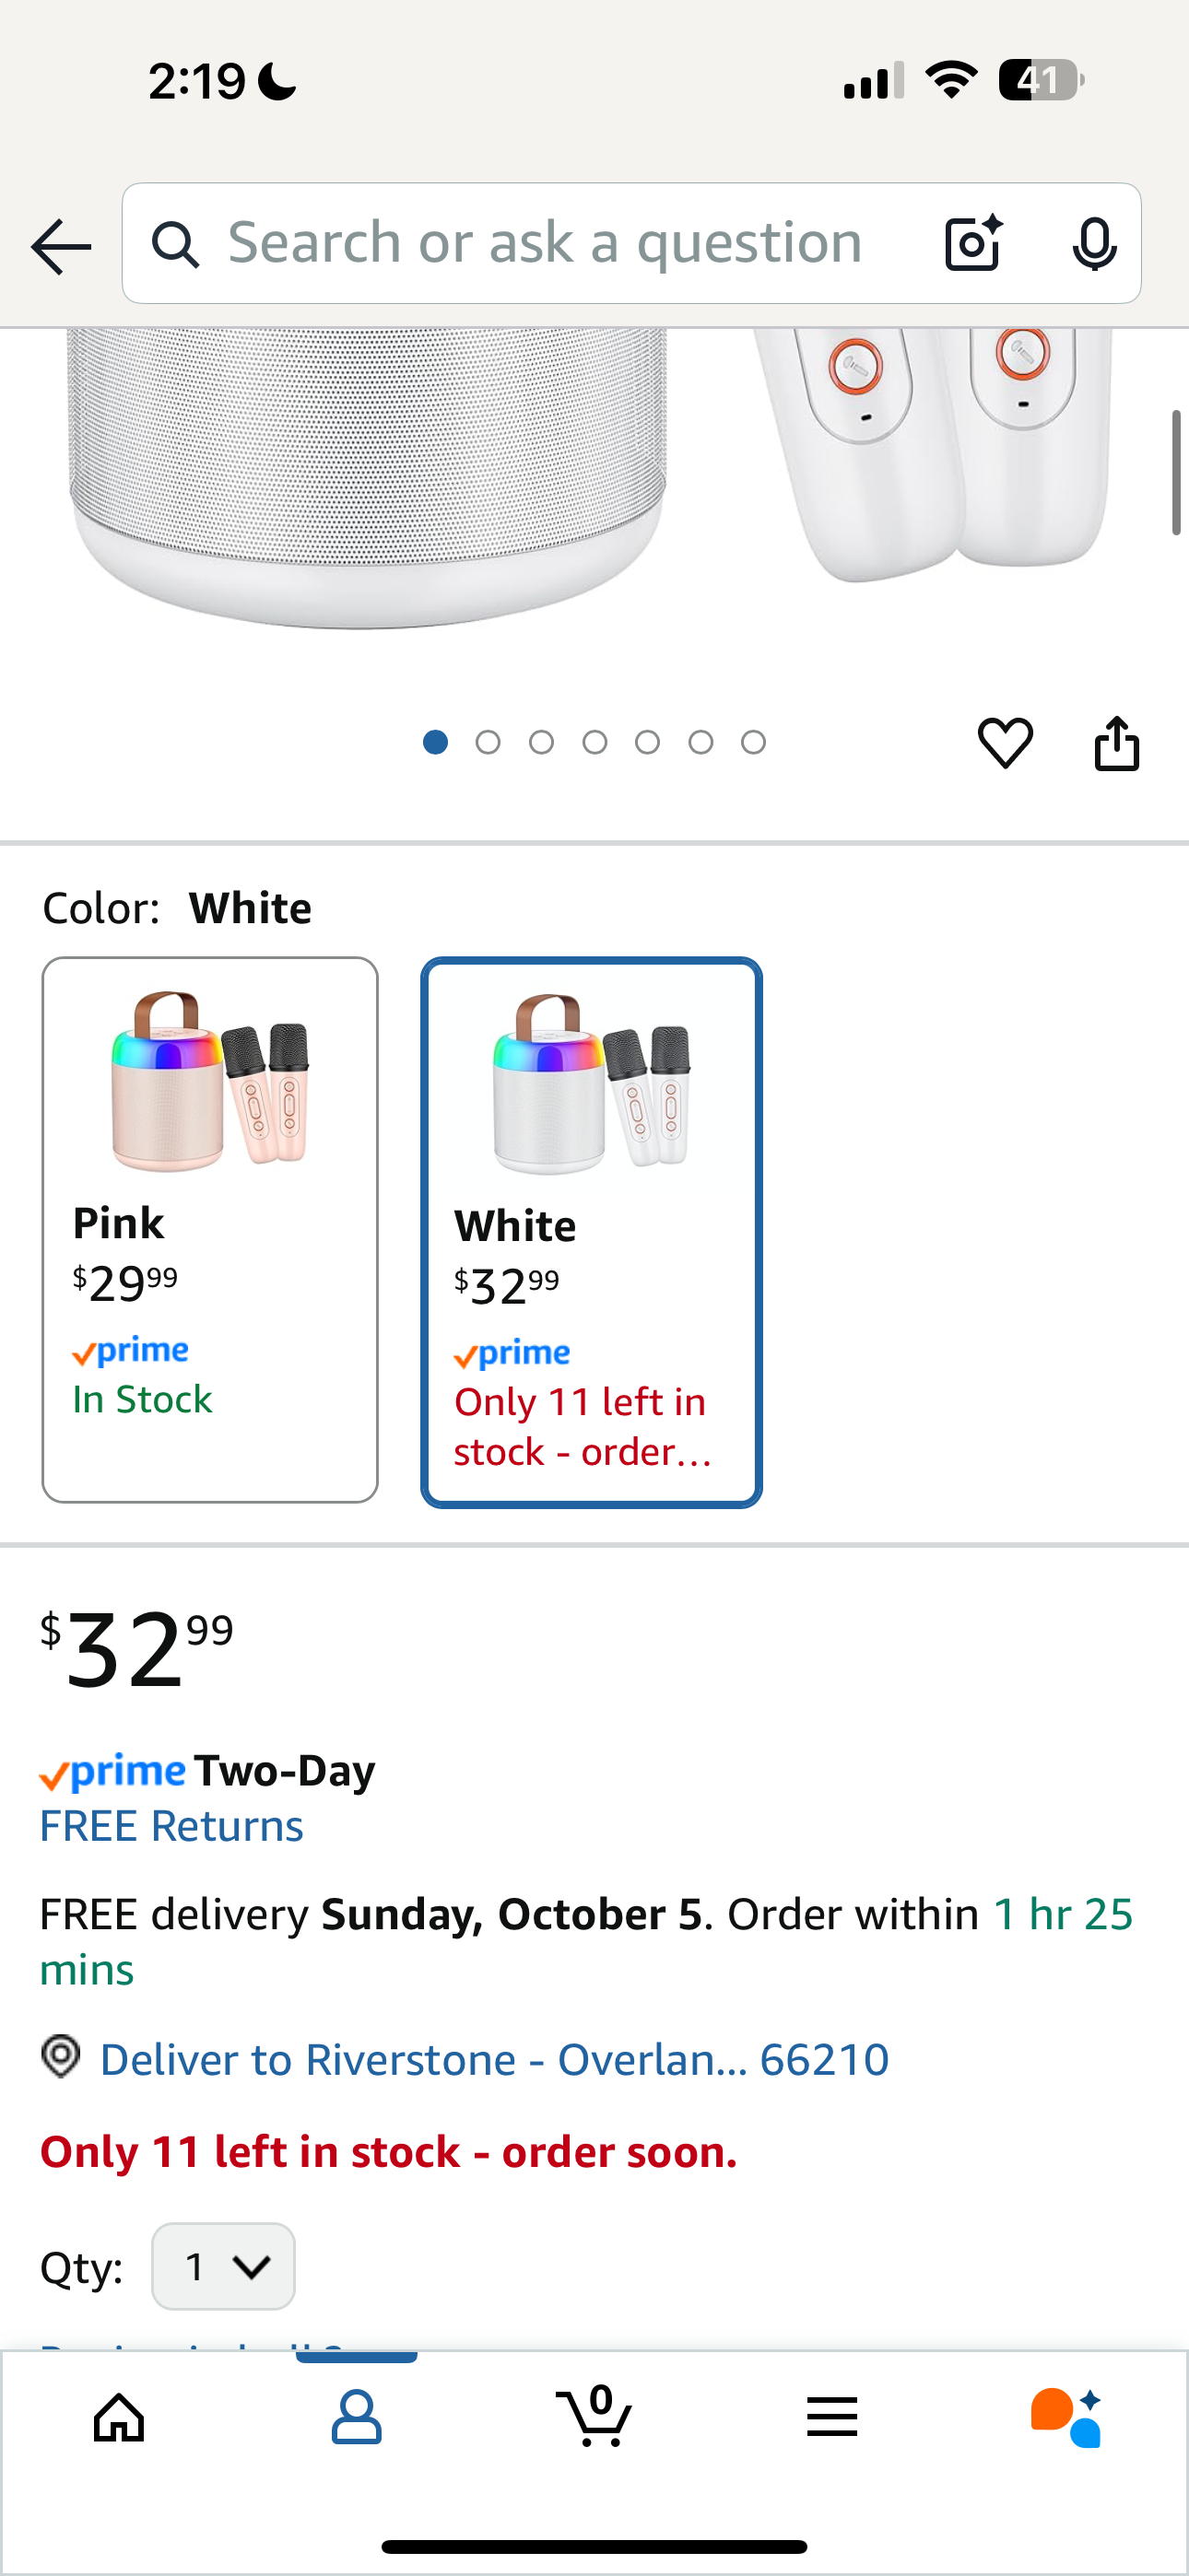Screen dimensions: 1189x2576
Task: Tap the back arrow icon
Action: coord(61,246)
